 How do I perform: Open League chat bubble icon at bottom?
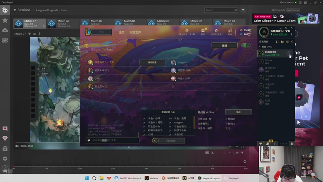point(260,144)
